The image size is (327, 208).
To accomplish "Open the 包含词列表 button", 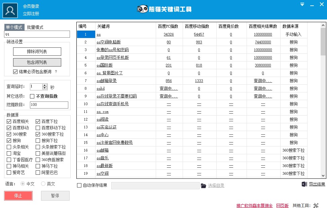I will tap(37, 62).
